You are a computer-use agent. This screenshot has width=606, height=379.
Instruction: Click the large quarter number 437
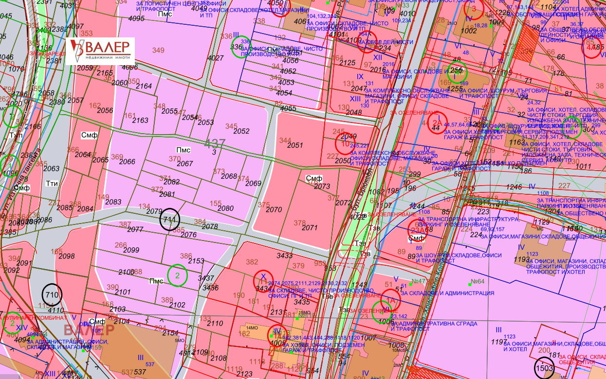[215, 143]
